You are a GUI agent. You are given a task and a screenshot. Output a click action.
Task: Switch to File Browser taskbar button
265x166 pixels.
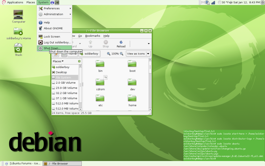[62, 163]
